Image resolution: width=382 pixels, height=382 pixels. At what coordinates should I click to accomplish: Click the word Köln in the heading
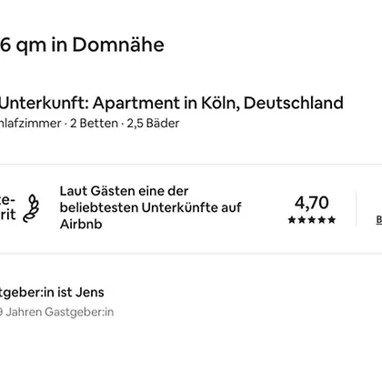[217, 103]
